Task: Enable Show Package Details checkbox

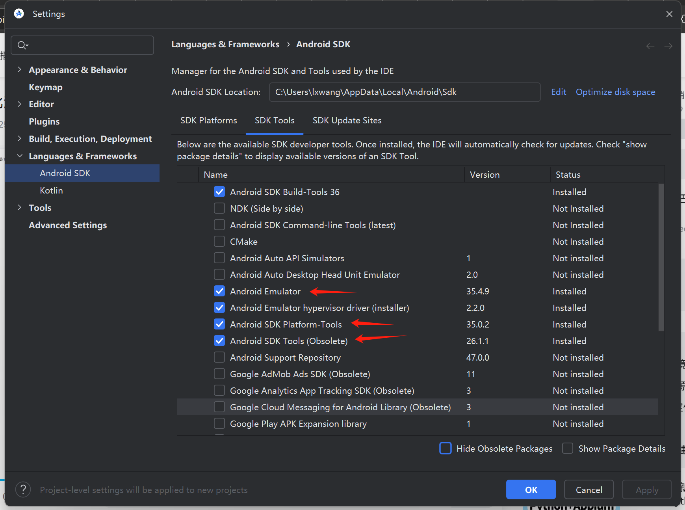Action: tap(568, 449)
